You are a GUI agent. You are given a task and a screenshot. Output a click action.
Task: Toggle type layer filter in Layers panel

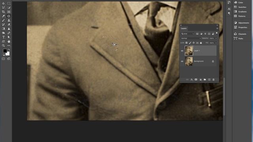(x=205, y=34)
